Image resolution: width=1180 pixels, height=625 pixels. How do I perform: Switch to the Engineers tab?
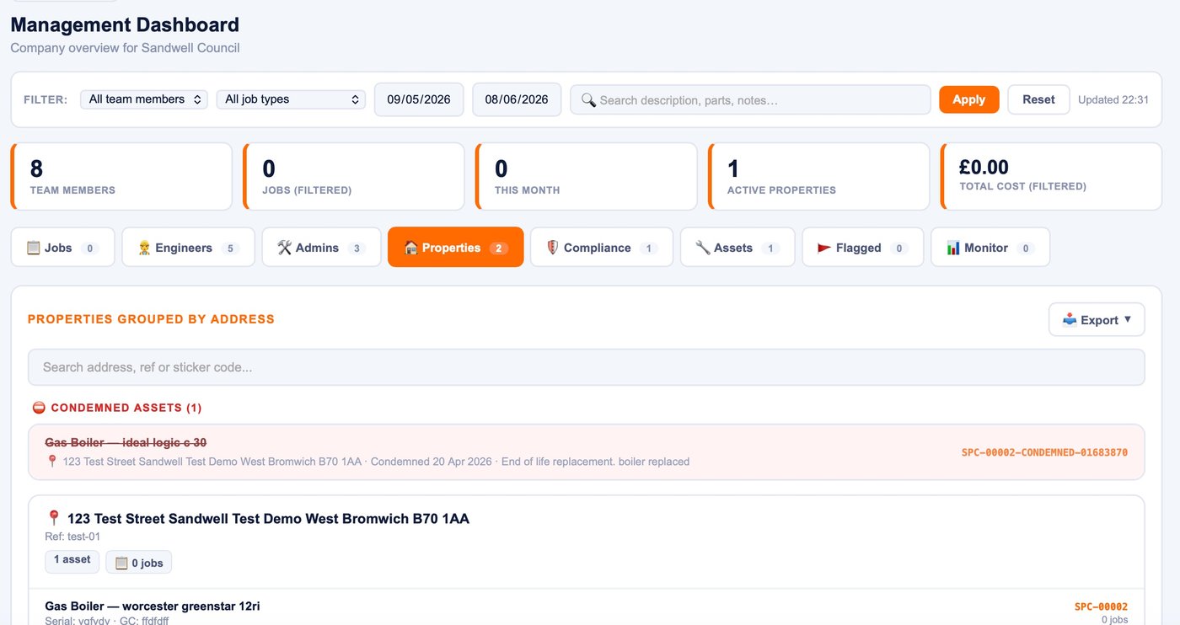click(188, 248)
